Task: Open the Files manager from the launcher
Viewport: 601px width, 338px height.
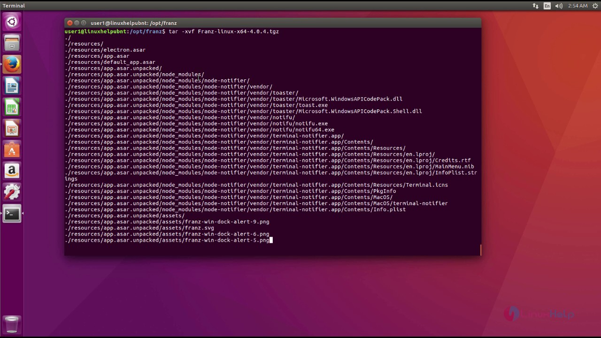Action: pos(12,44)
